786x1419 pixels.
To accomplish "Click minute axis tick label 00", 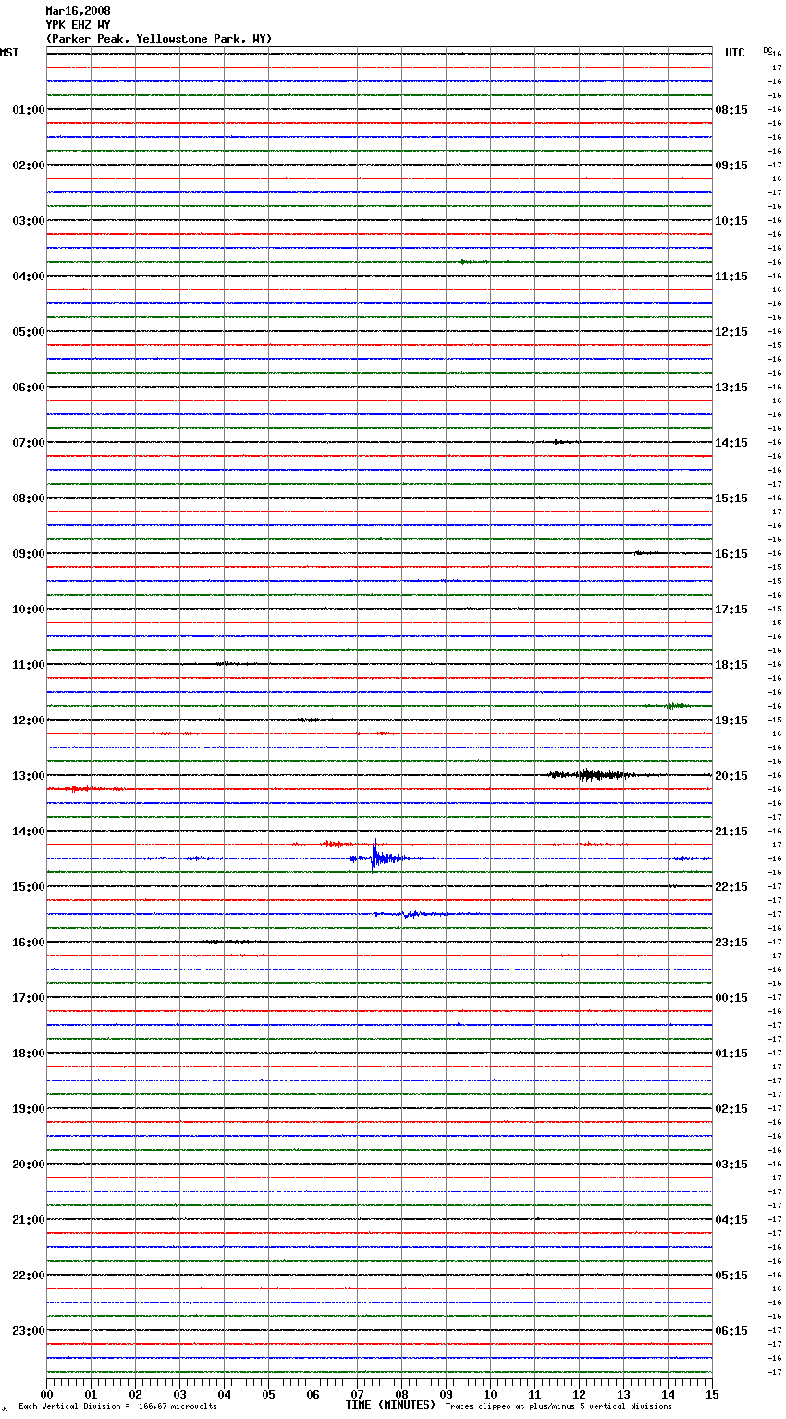I will [x=46, y=1395].
